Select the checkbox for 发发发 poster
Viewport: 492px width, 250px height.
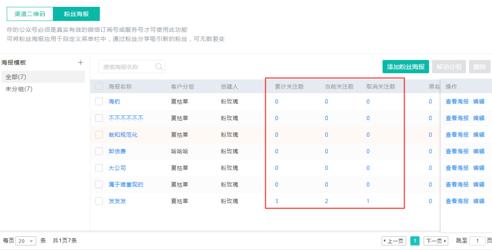(x=99, y=201)
